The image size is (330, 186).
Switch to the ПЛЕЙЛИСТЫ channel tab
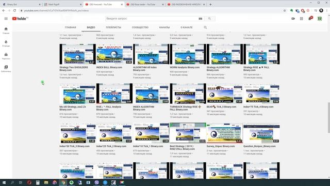coord(113,27)
